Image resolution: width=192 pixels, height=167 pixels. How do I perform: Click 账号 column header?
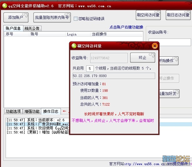pyautogui.click(x=47, y=34)
